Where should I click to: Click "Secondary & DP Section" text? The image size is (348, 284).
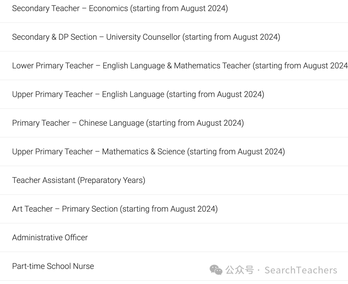click(x=54, y=37)
